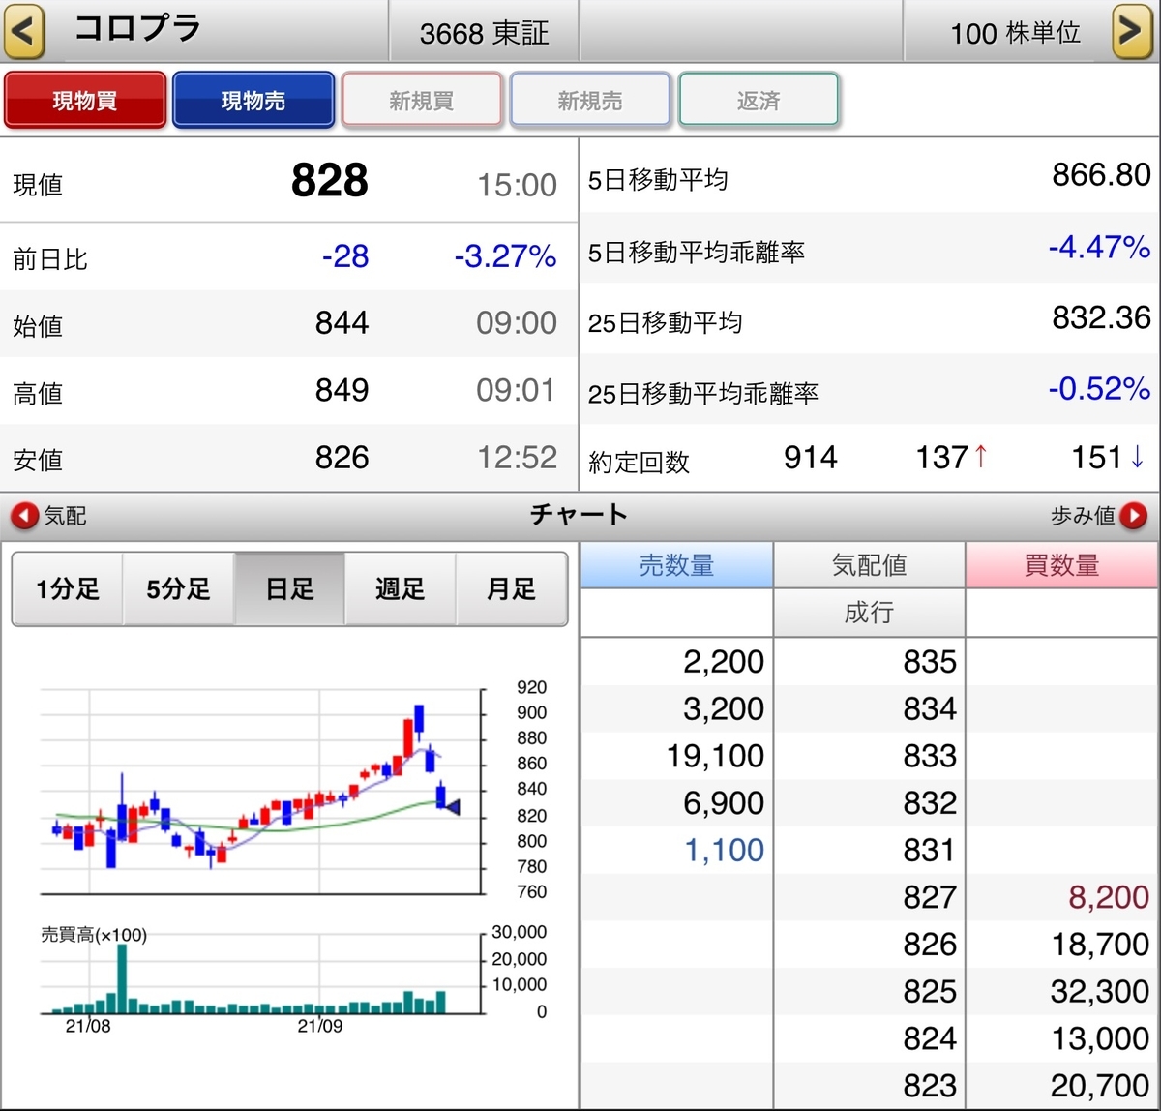
Task: Tap sell quantity 19,100
Action: coord(715,757)
